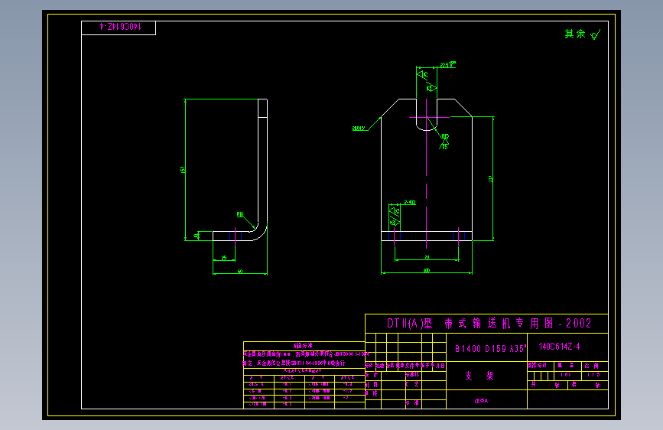Click the '157' vertical height dimension of the side view
The height and width of the screenshot is (430, 663).
183,170
